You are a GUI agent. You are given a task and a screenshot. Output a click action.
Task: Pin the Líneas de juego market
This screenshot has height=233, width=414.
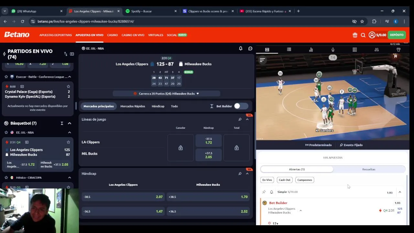(x=240, y=119)
